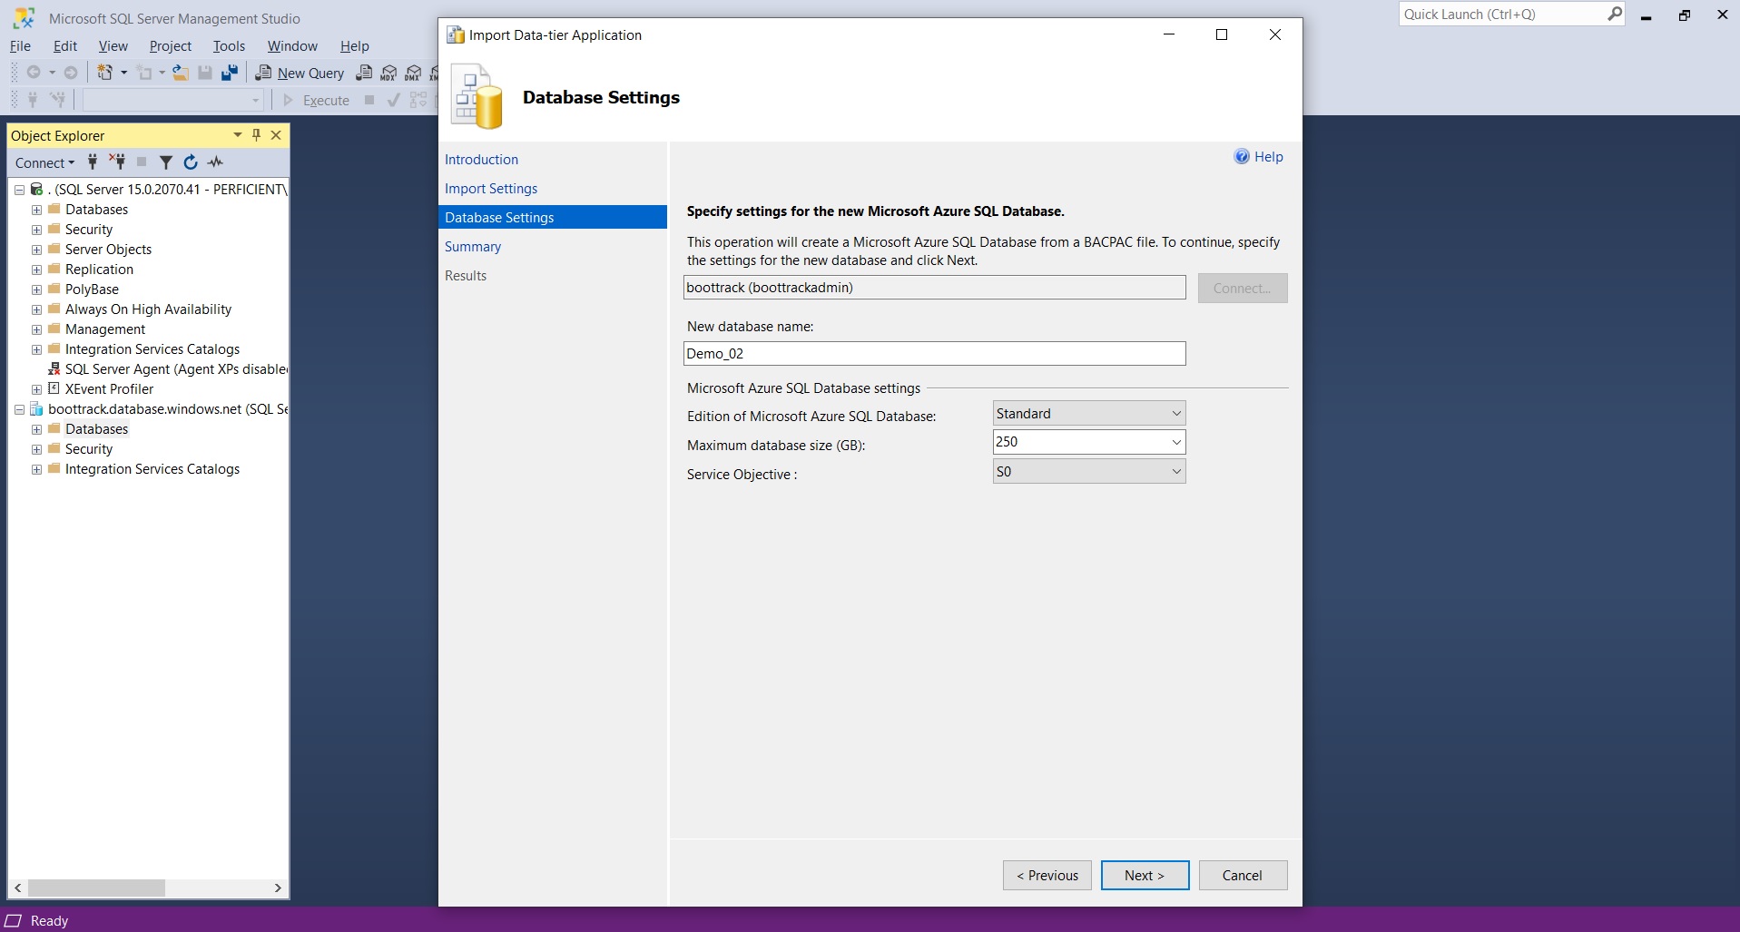Pin the Object Explorer panel
Image resolution: width=1740 pixels, height=932 pixels.
tap(257, 135)
